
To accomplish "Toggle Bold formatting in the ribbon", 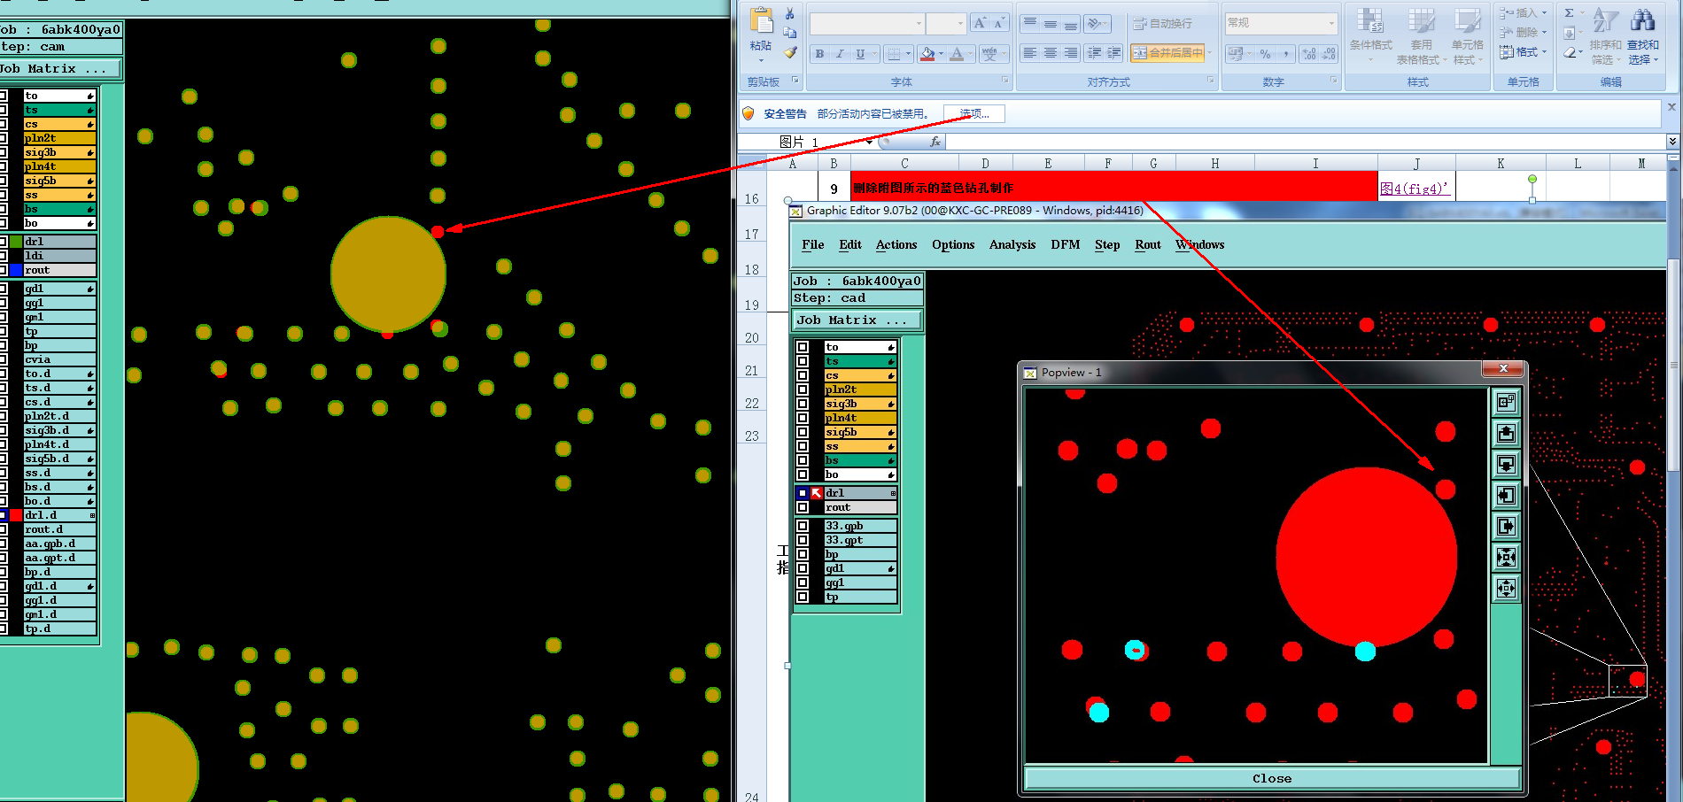I will point(819,54).
